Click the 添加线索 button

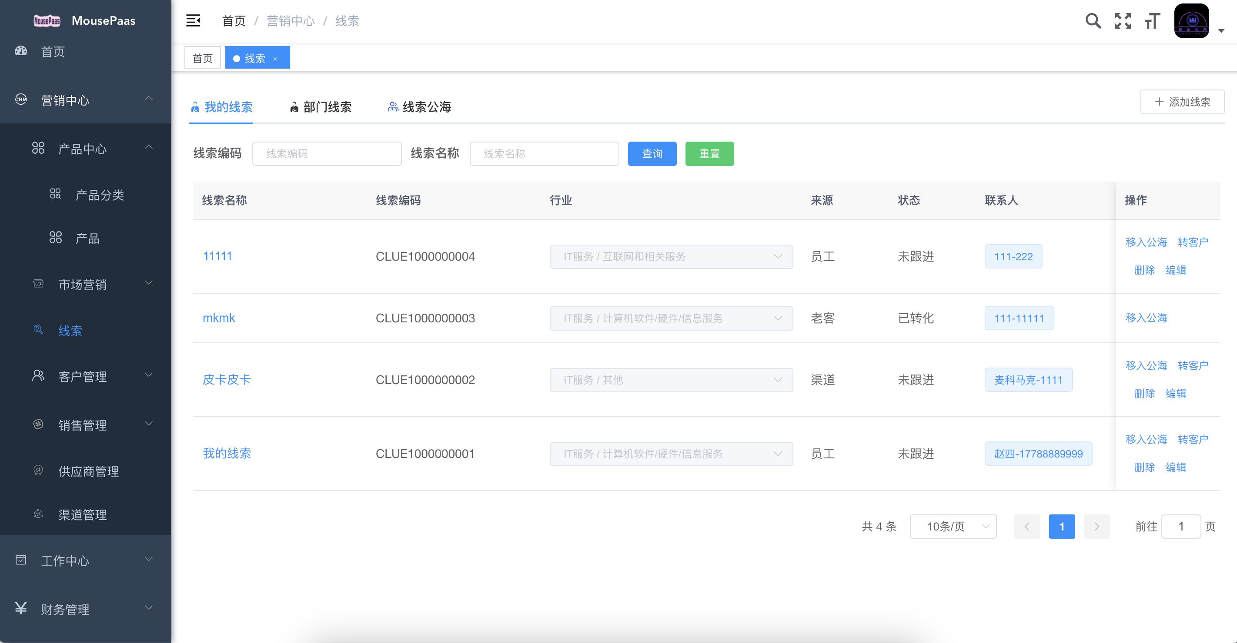1182,102
